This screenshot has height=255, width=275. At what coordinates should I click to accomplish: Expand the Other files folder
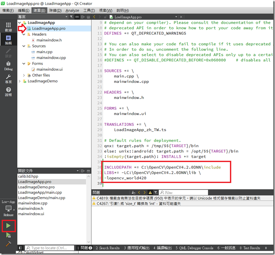[24, 75]
